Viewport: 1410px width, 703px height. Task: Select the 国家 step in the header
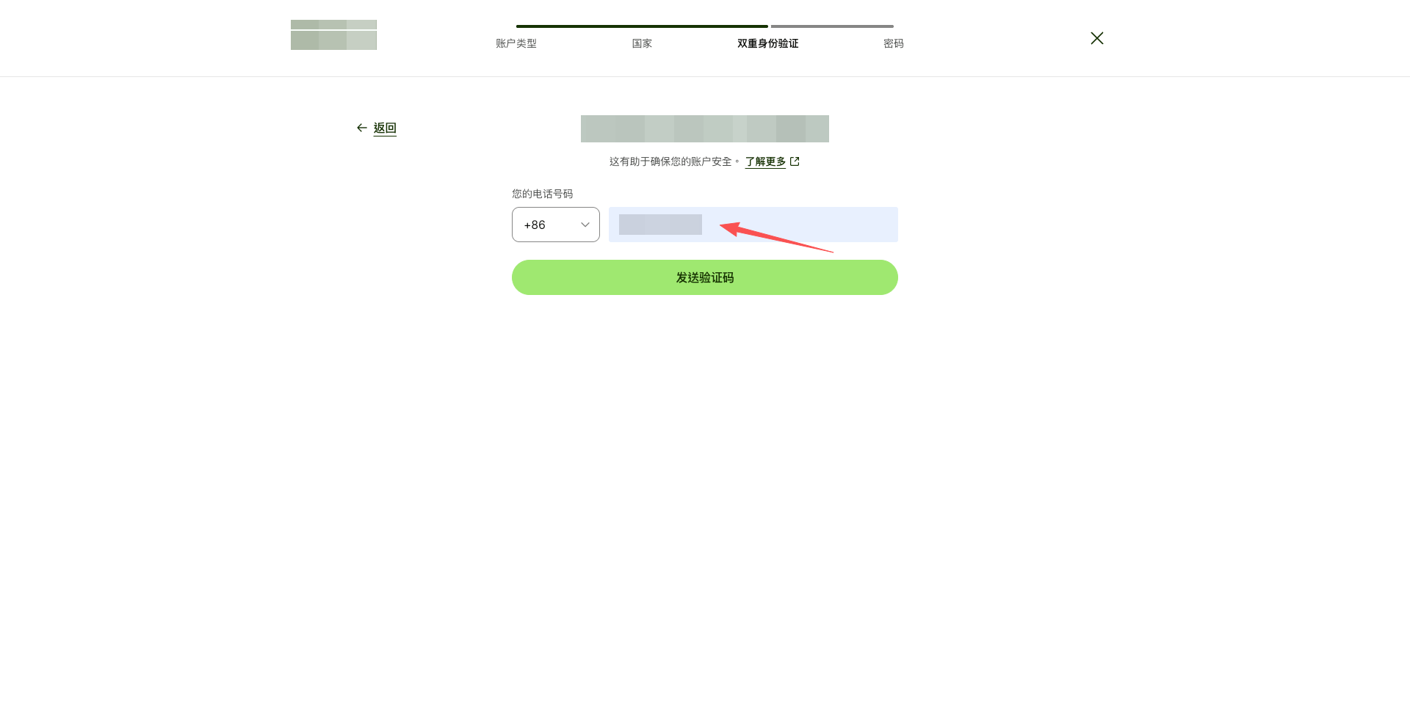(642, 43)
